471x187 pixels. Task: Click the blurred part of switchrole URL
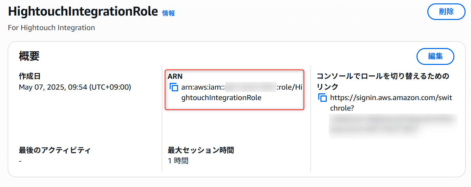click(x=393, y=126)
